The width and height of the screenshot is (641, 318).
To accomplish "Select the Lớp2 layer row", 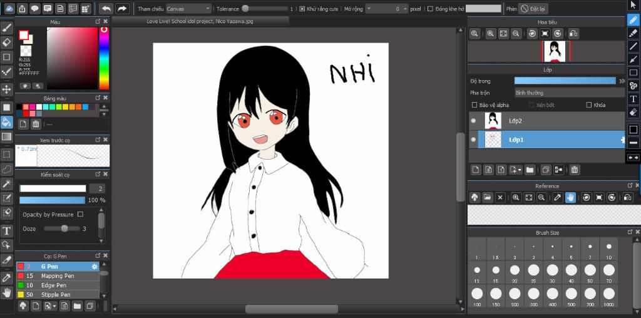I will [546, 121].
